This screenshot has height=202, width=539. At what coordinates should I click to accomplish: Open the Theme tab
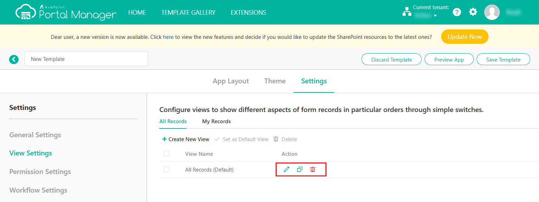pyautogui.click(x=275, y=81)
